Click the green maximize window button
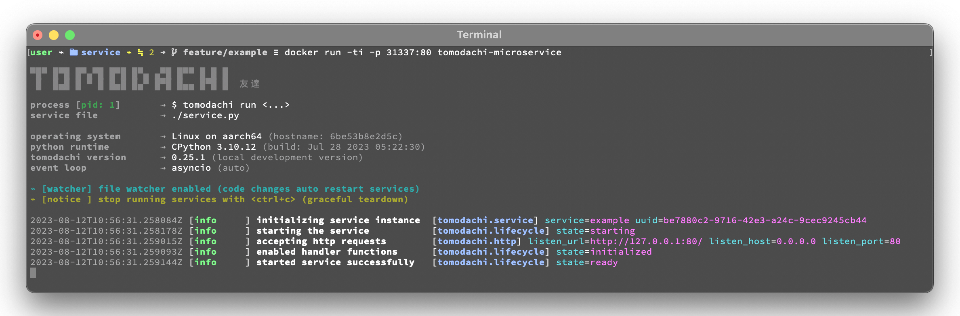The image size is (960, 316). 70,35
